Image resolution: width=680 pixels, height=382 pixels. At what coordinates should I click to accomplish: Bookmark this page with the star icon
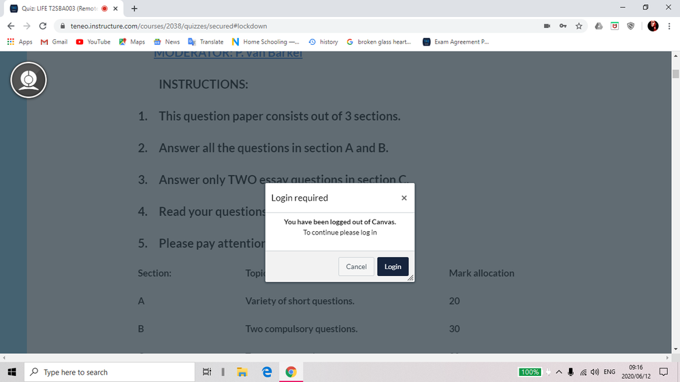(x=579, y=26)
